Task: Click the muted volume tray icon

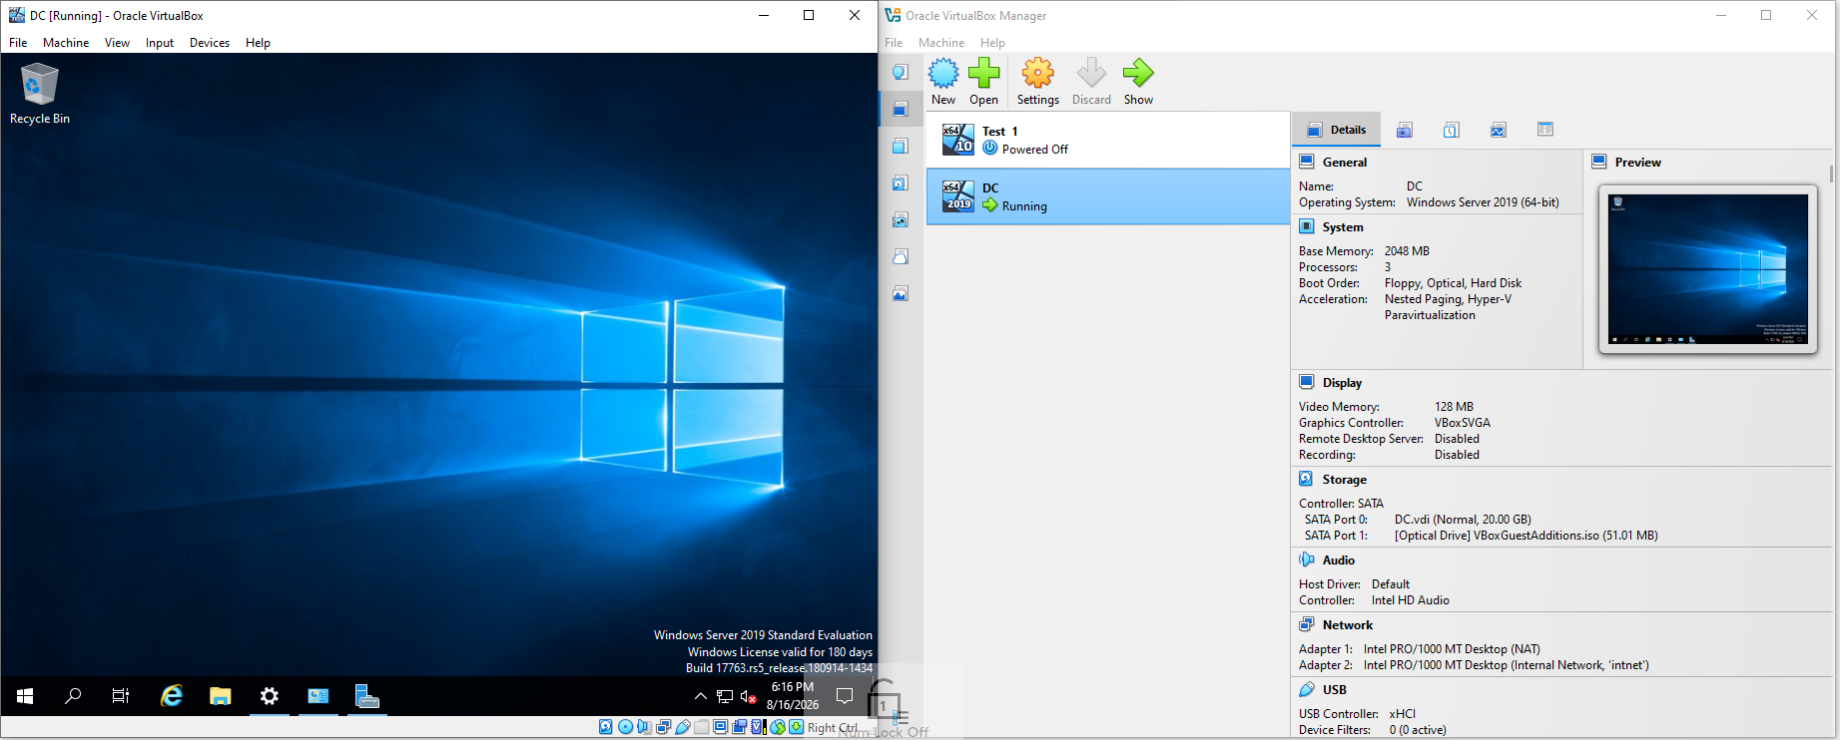Action: click(749, 696)
